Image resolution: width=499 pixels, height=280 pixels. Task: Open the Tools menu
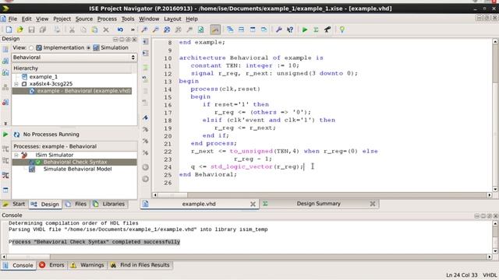pos(128,19)
